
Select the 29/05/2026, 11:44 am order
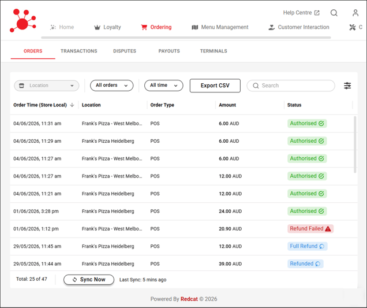point(183,264)
